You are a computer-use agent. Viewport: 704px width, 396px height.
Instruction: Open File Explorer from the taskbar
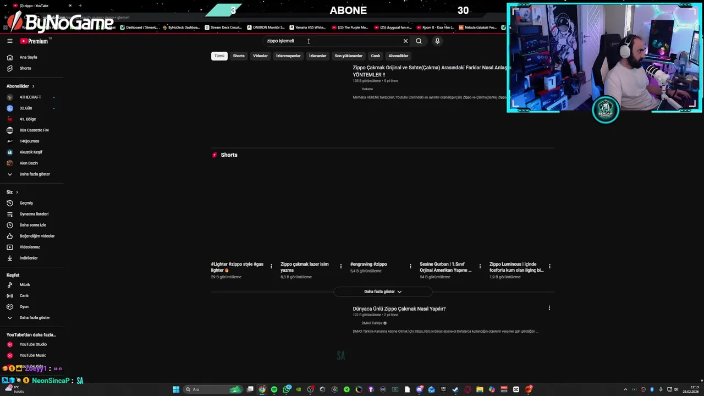[480, 389]
